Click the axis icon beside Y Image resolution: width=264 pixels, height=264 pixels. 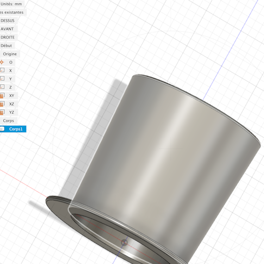pos(2,79)
